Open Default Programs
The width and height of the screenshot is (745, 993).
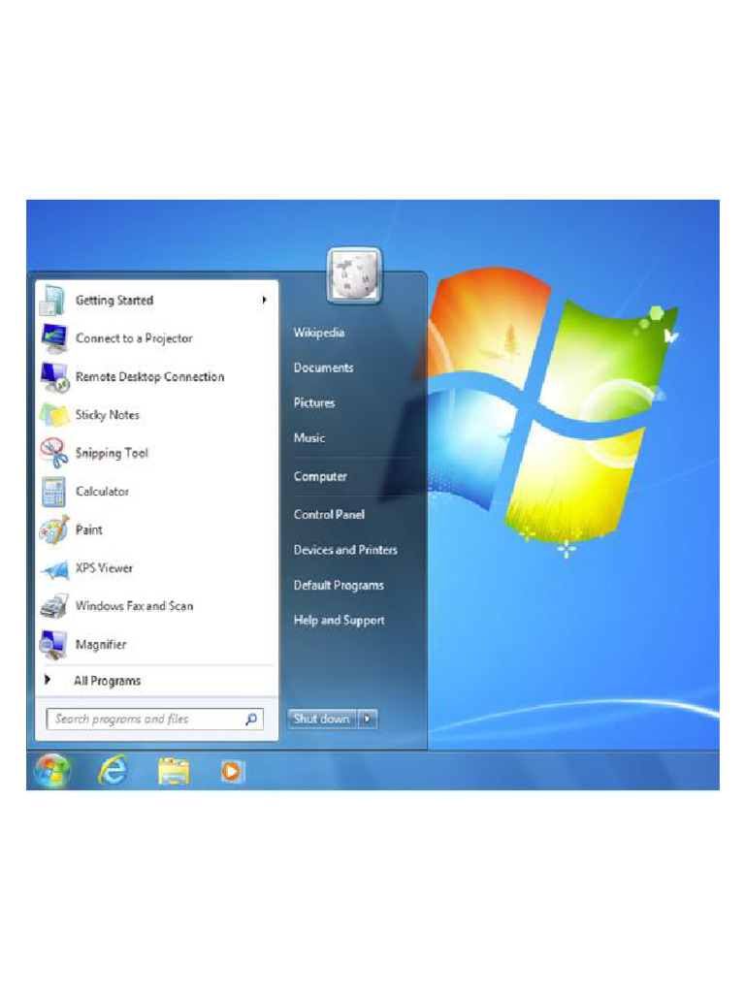pos(339,585)
